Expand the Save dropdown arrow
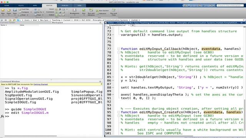Image resolution: width=246 pixels, height=138 pixels. (x=15, y=15)
